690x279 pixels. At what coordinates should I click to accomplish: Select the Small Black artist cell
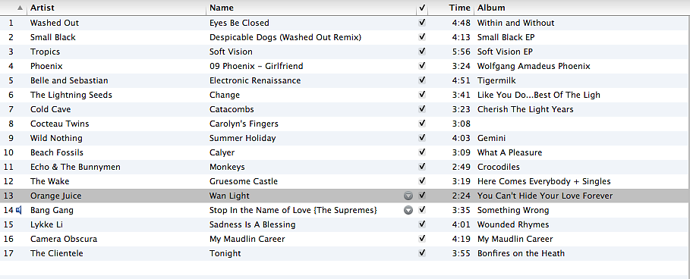[x=53, y=37]
